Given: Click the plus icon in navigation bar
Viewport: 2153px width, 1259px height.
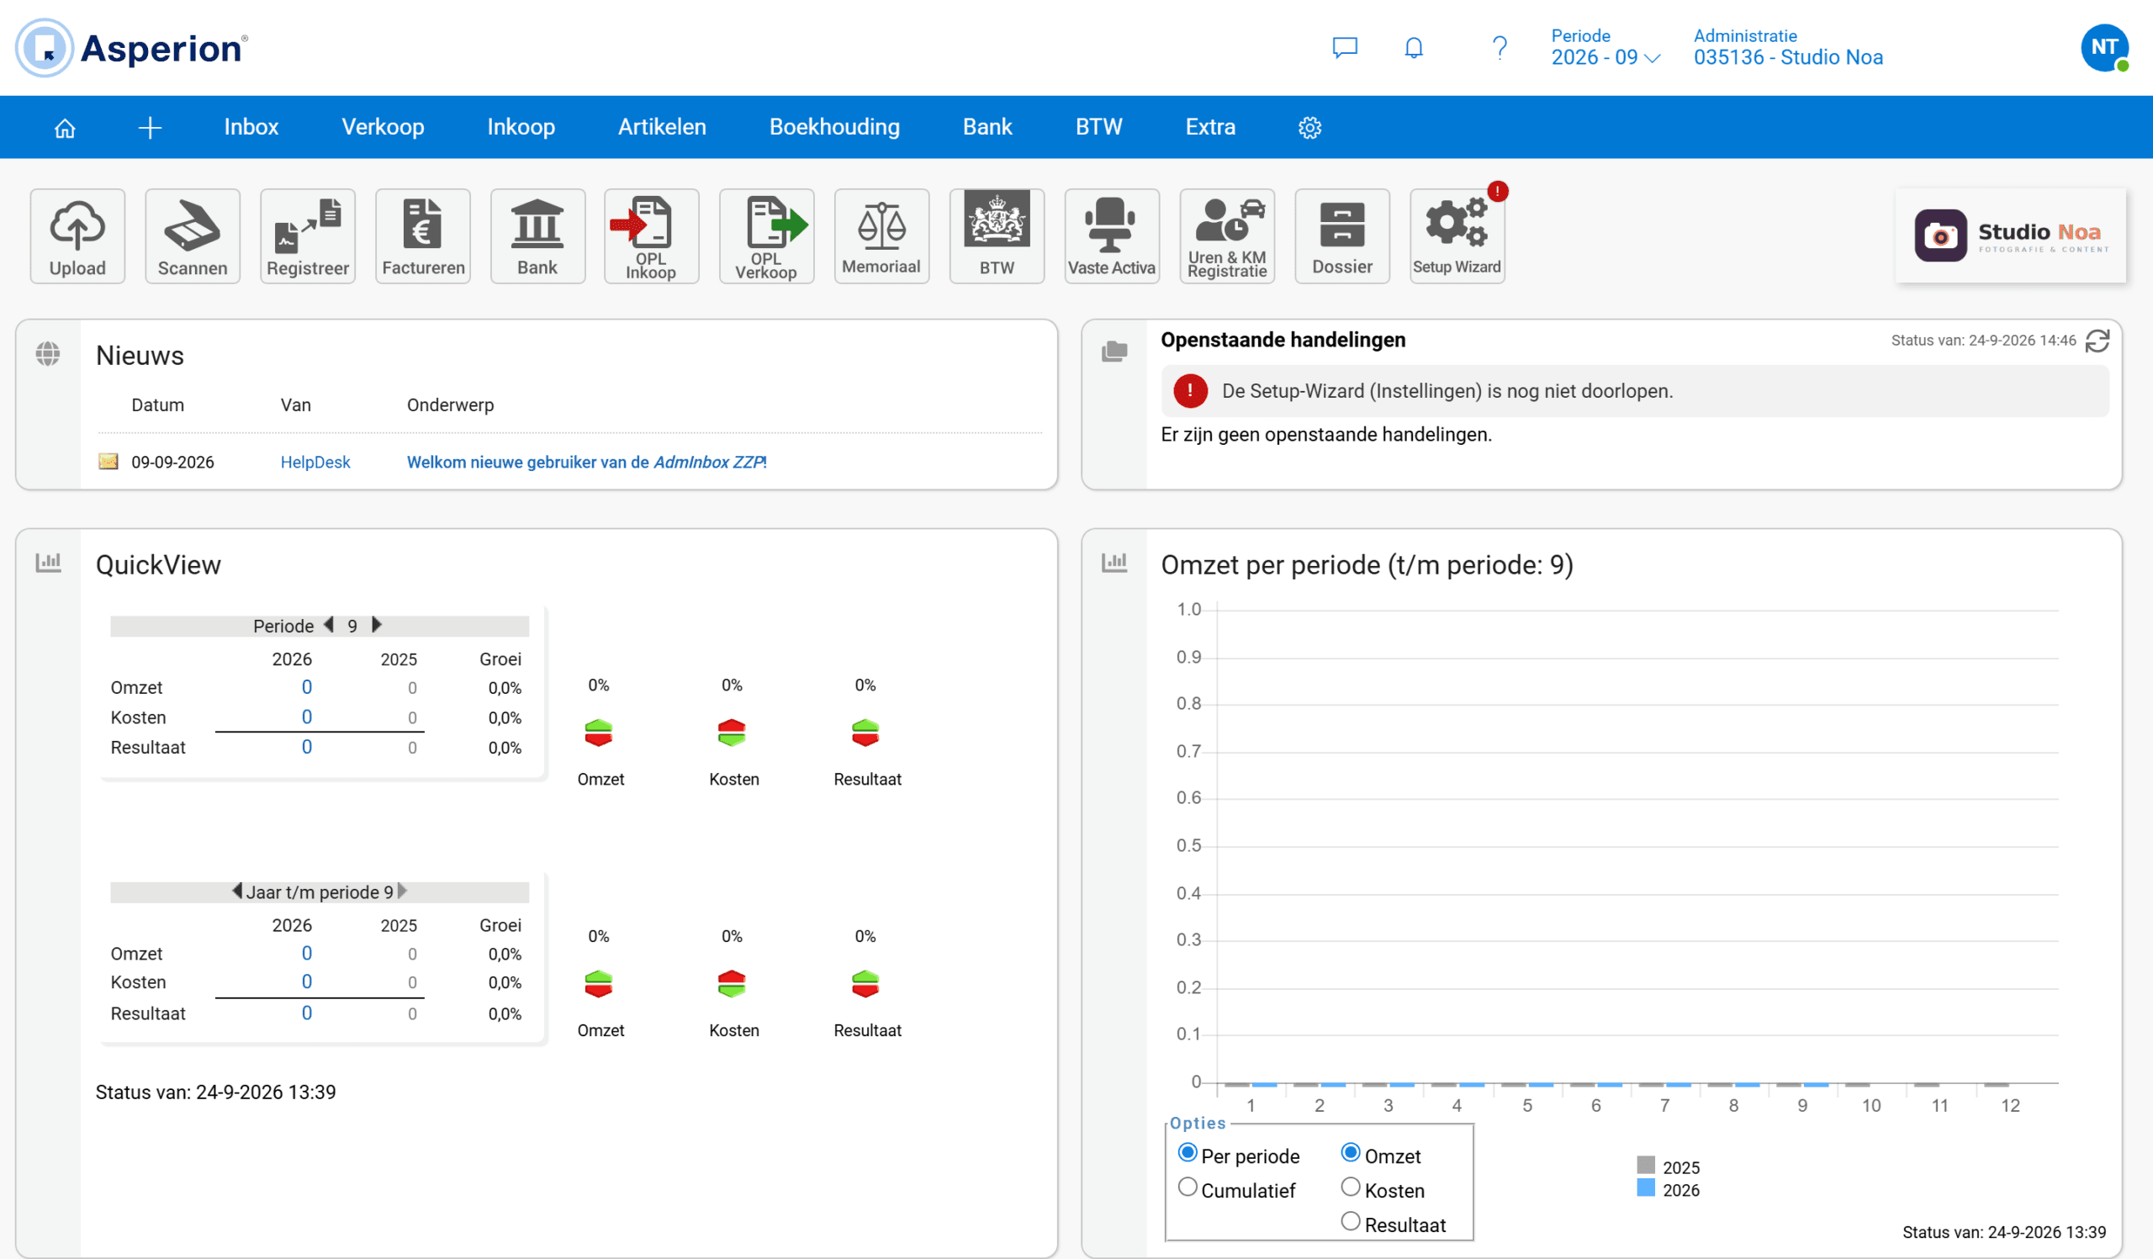Looking at the screenshot, I should point(150,128).
